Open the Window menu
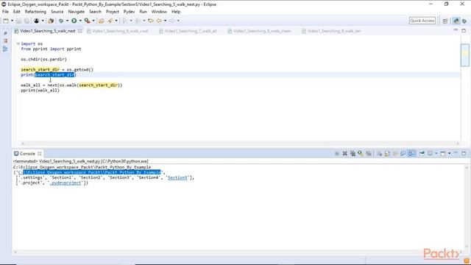The width and height of the screenshot is (471, 265). click(159, 12)
